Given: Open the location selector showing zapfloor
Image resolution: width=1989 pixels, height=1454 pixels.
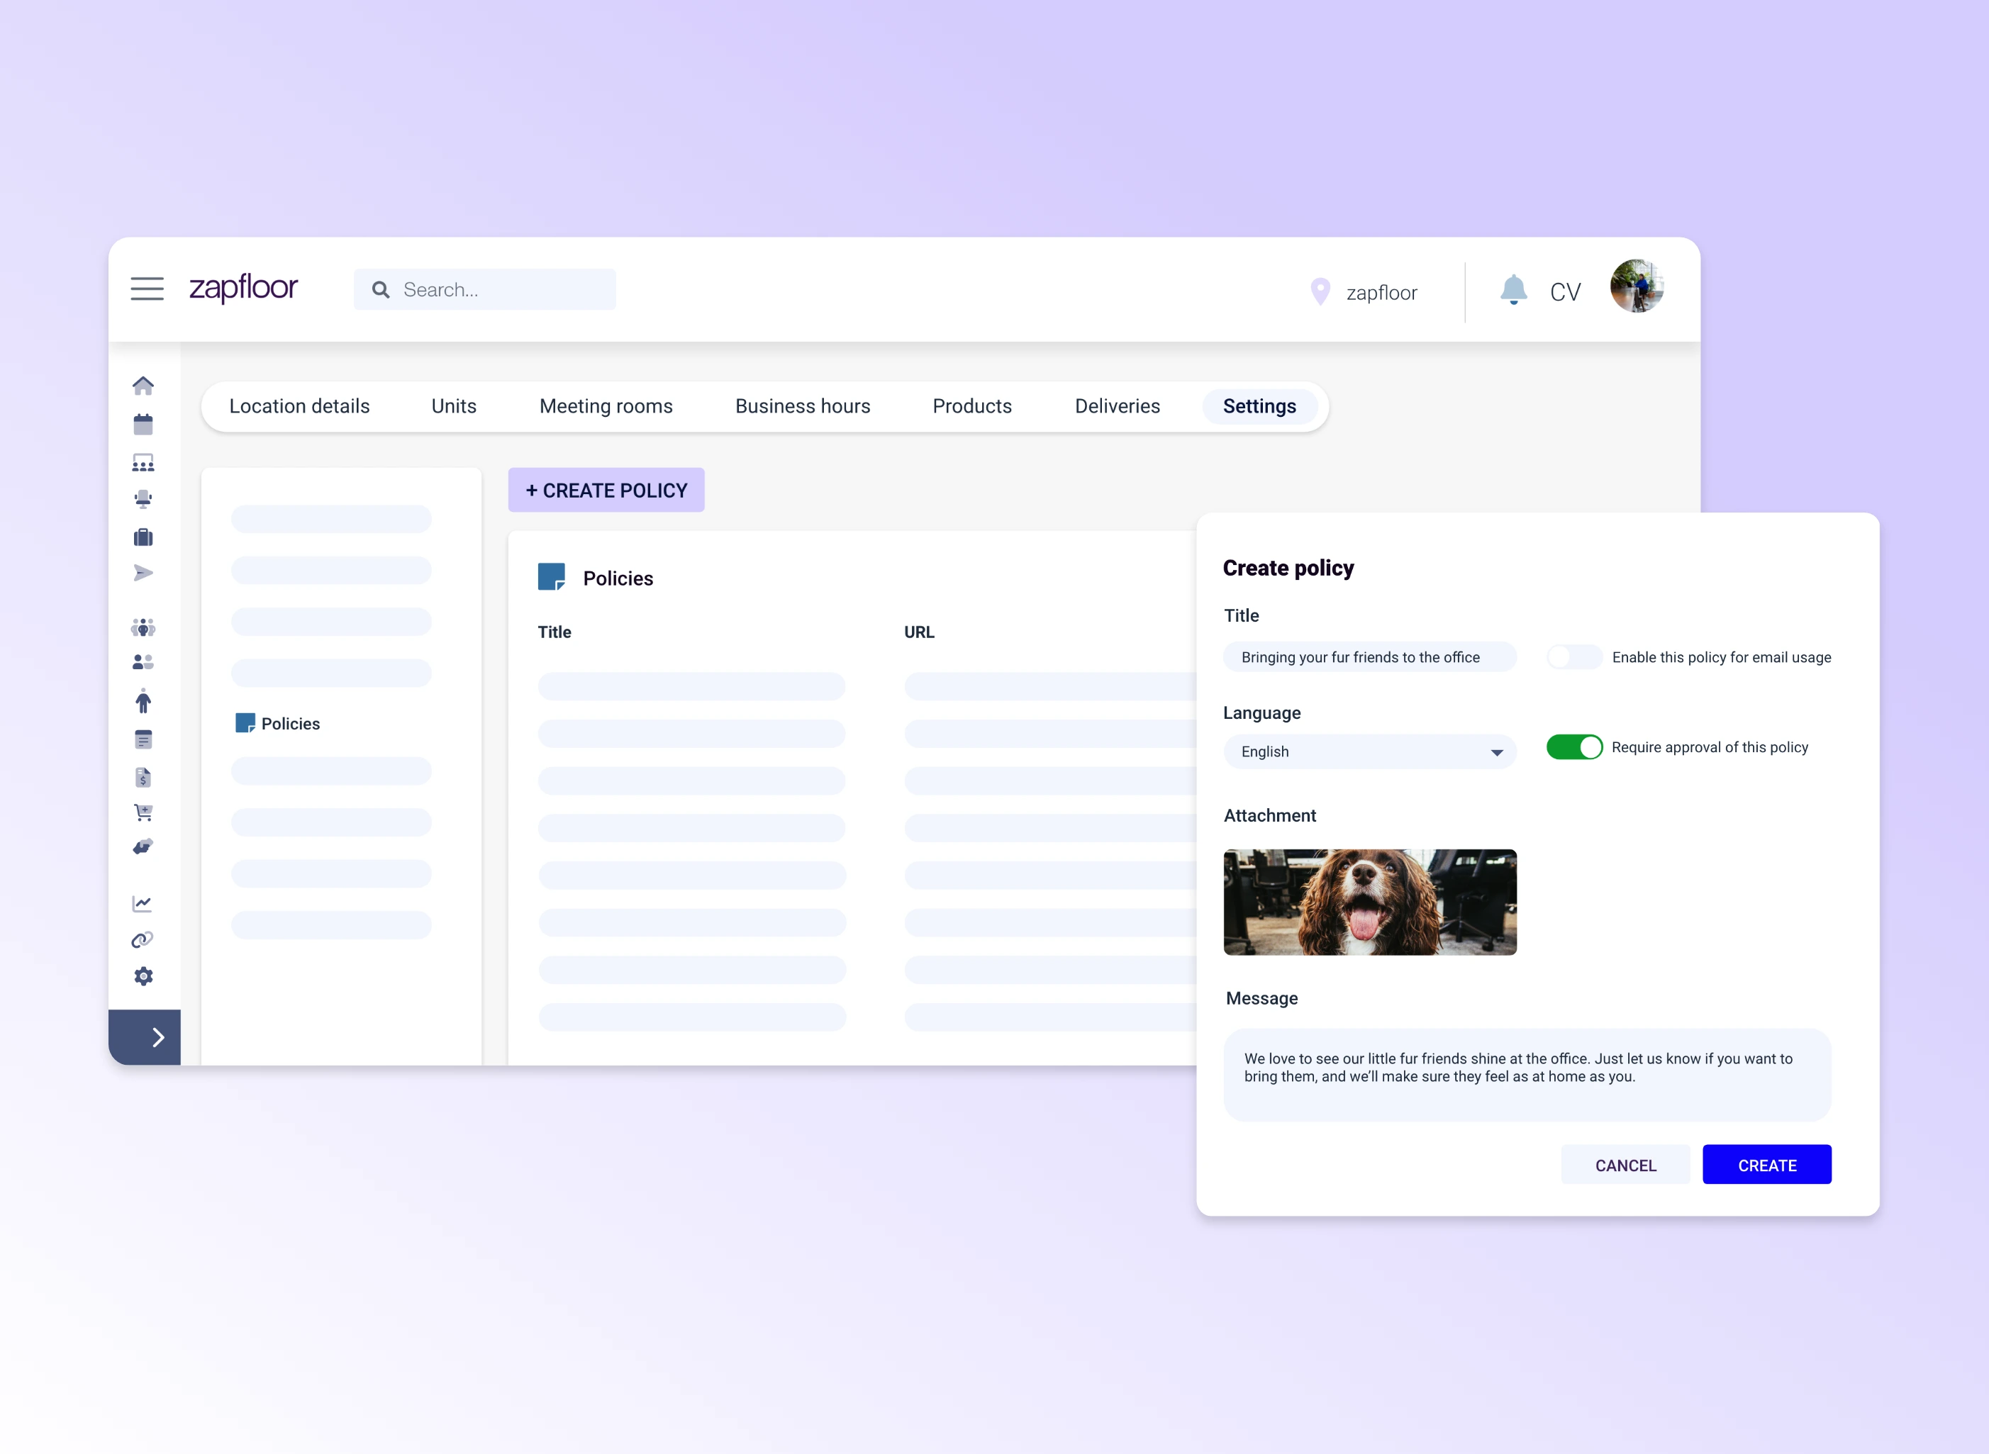Looking at the screenshot, I should pyautogui.click(x=1364, y=291).
